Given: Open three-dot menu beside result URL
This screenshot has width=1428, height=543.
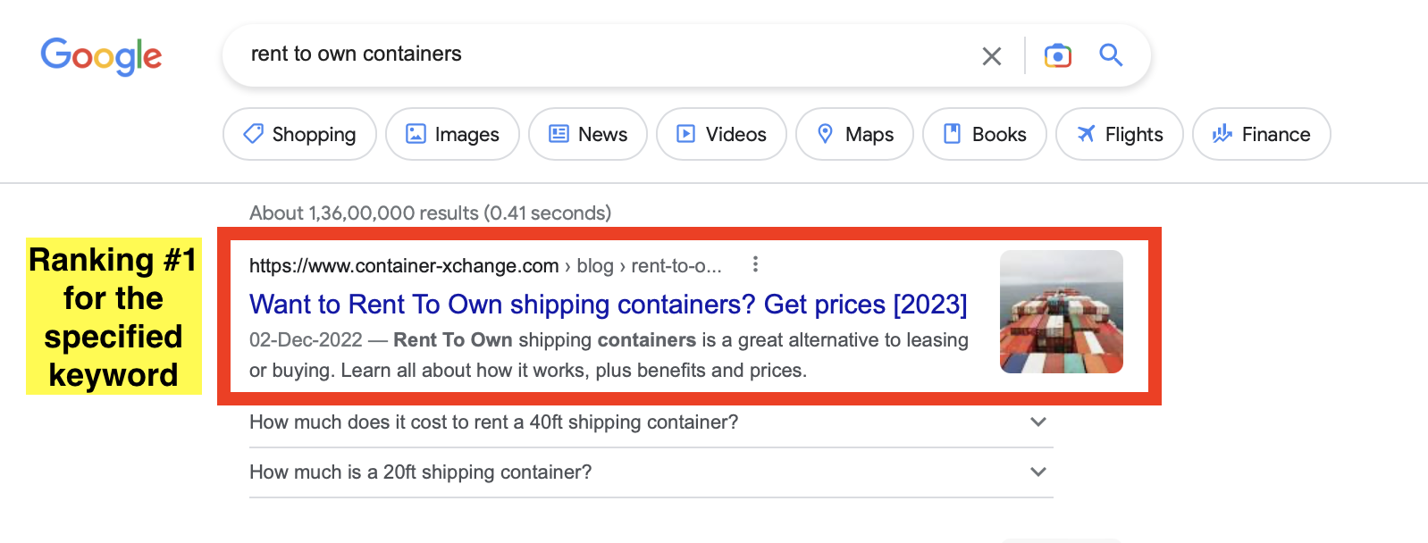Looking at the screenshot, I should click(755, 264).
